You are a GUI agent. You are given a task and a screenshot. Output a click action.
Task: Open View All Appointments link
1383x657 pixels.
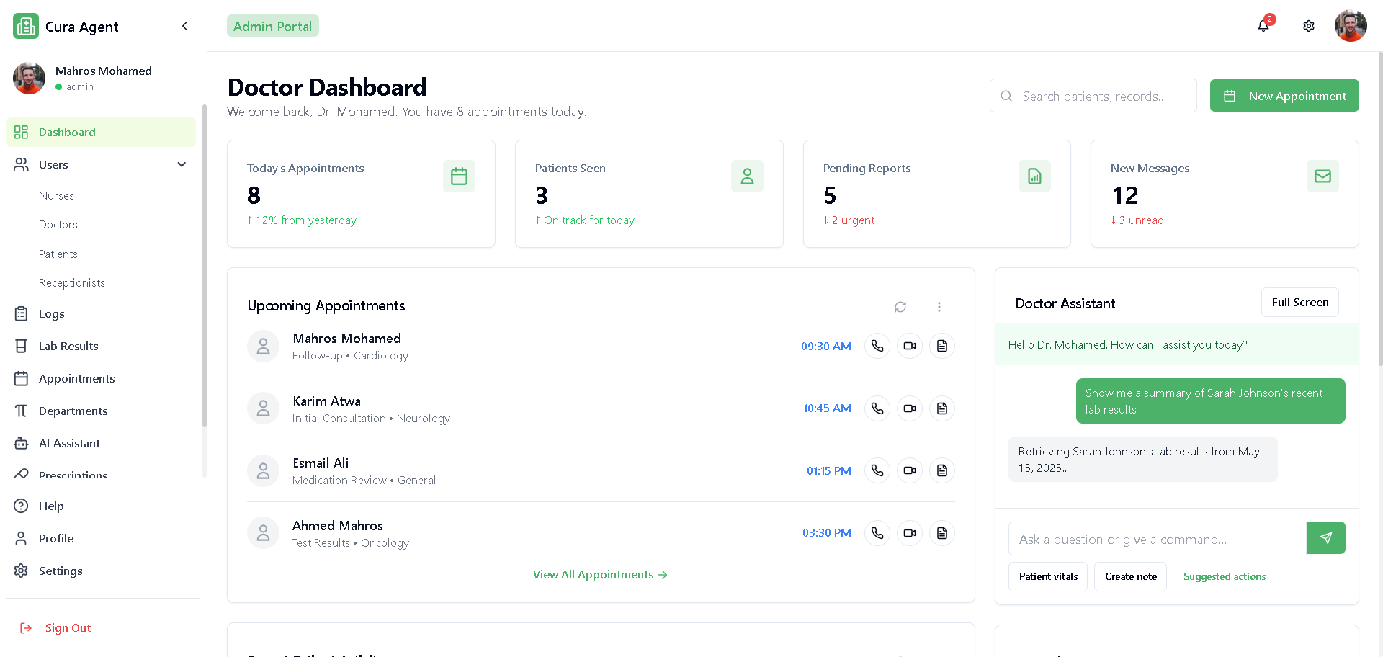tap(599, 575)
